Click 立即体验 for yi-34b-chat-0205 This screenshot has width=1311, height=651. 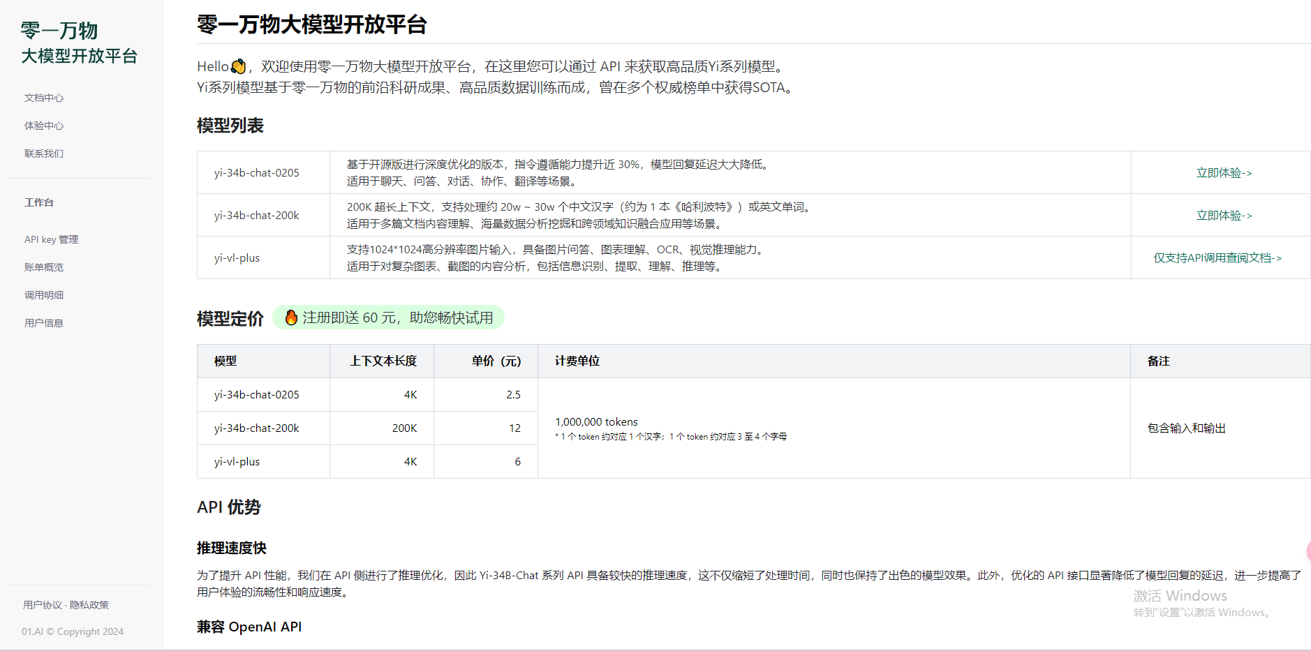coord(1224,173)
